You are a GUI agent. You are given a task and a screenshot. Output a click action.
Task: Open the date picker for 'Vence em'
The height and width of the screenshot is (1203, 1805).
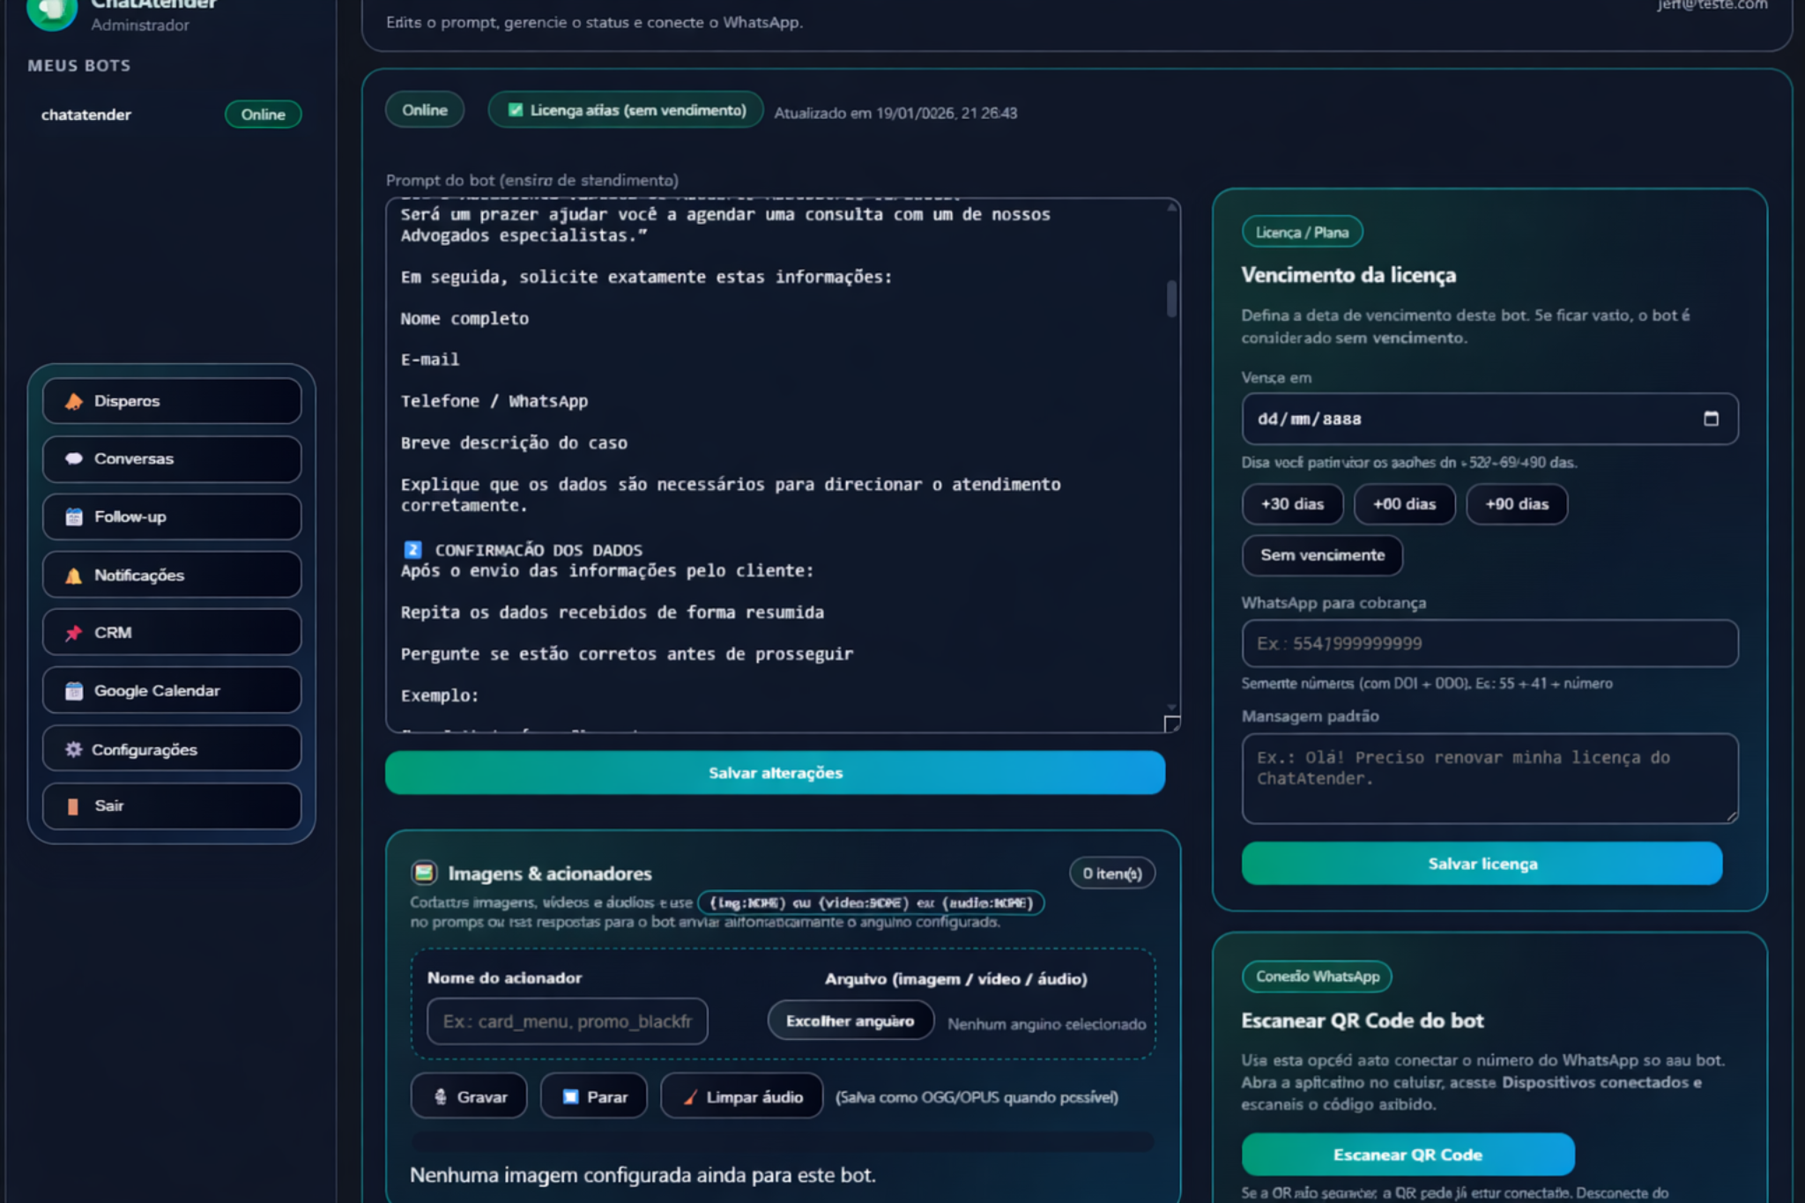1711,419
